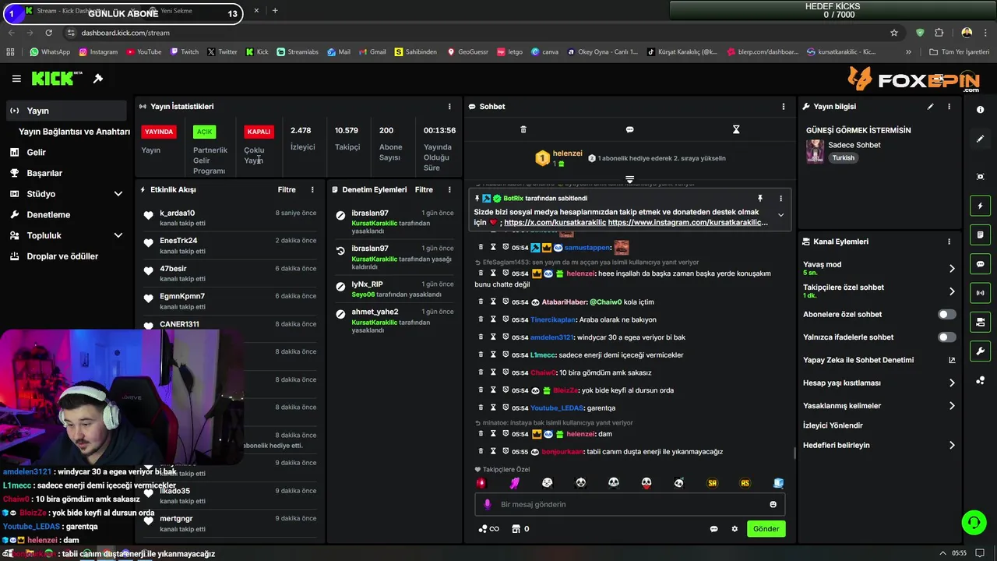Open the Sohbet panel three-dot menu
The image size is (997, 561).
coord(784,107)
